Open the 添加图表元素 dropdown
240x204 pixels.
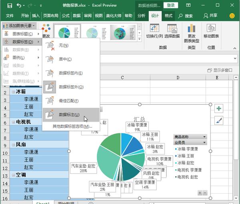point(19,26)
